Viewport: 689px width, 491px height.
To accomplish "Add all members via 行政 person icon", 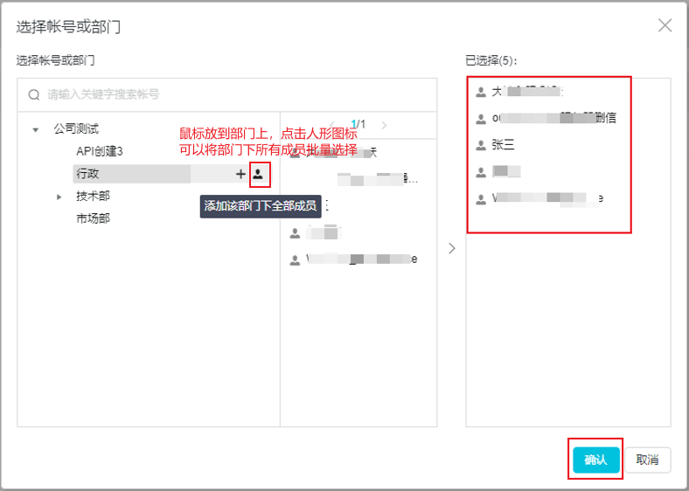I will tap(258, 174).
